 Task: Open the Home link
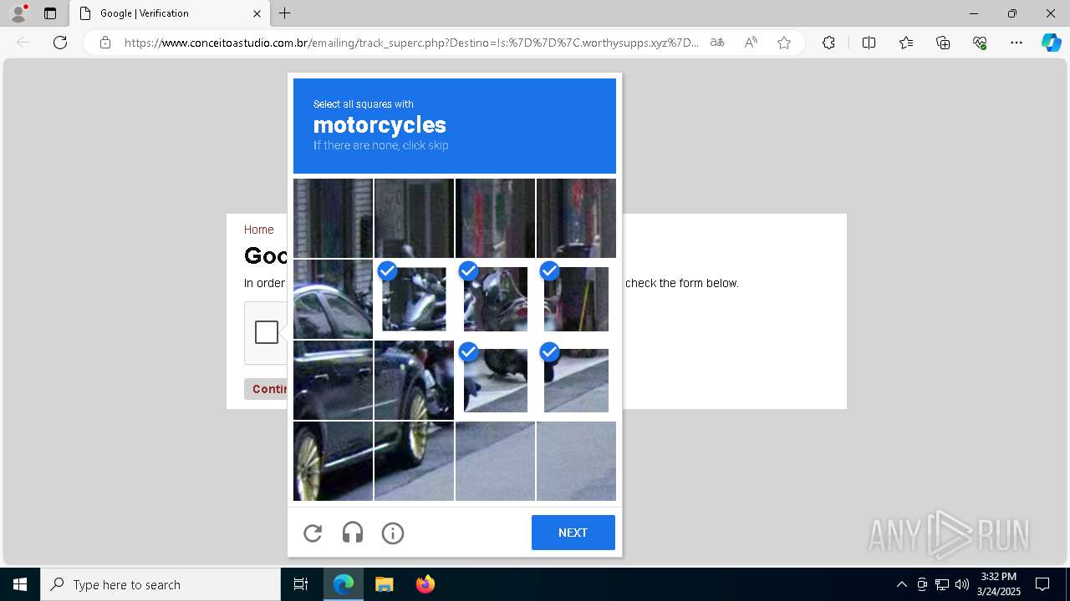coord(258,230)
